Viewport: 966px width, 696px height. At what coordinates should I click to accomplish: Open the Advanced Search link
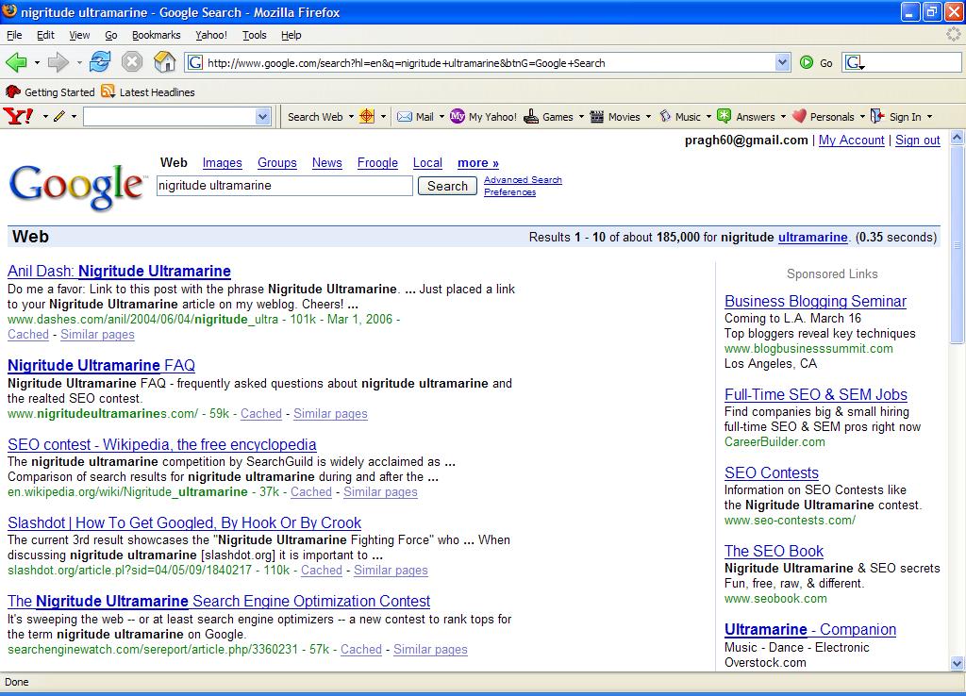tap(523, 180)
